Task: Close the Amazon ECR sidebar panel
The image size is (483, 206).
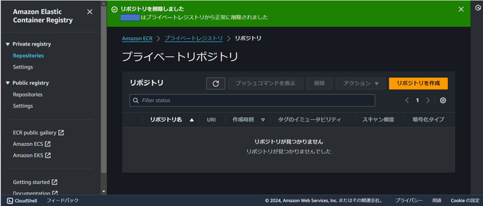Action: (90, 12)
